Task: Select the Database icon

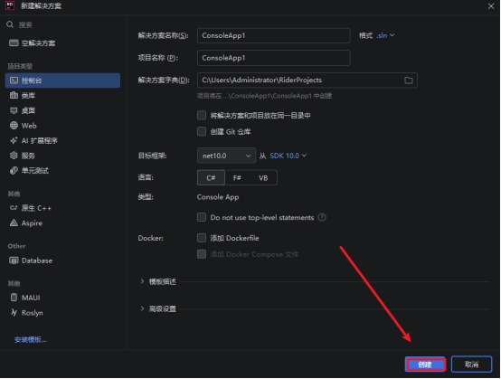Action: [x=14, y=261]
